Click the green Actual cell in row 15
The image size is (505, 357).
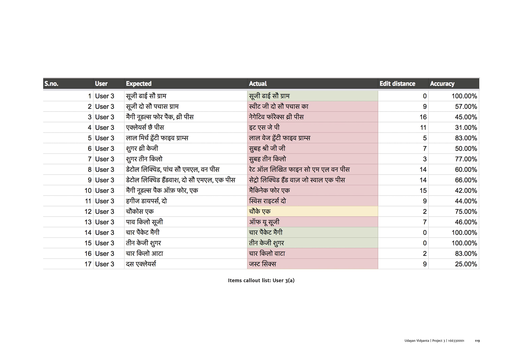coord(312,243)
